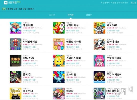Open the 주간 낚시냥이 game icon
137x100 pixels.
(x=99, y=77)
